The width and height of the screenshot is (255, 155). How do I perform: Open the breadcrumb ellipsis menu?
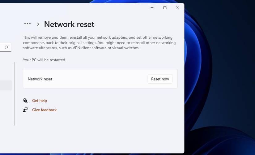27,24
